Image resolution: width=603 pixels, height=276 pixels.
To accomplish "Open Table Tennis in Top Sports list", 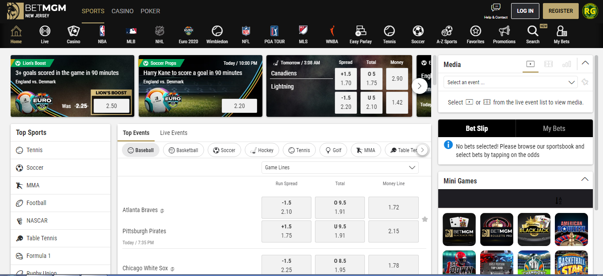I will point(61,238).
